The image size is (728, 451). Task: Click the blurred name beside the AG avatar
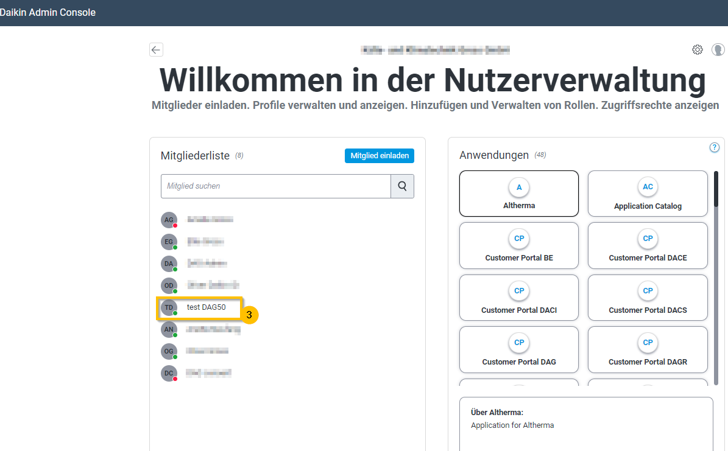coord(210,220)
